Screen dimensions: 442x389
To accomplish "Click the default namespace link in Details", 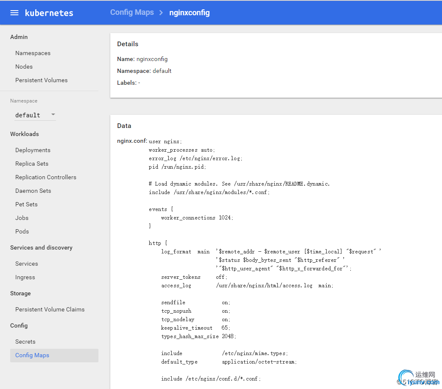I will pyautogui.click(x=162, y=71).
